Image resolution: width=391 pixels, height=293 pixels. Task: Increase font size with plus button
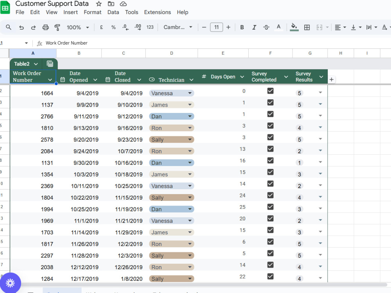click(x=228, y=27)
